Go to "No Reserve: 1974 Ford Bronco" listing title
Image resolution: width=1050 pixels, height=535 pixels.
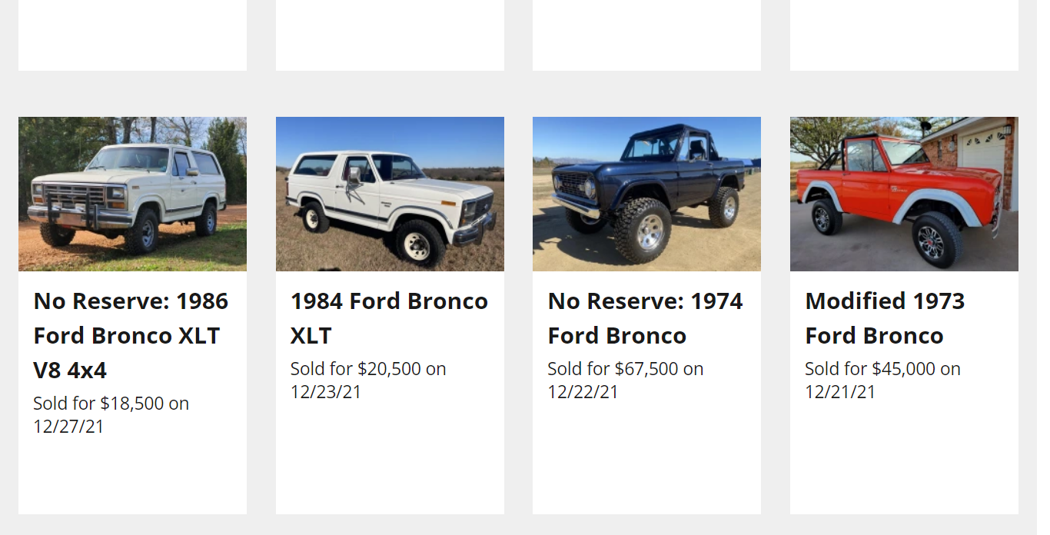point(645,317)
